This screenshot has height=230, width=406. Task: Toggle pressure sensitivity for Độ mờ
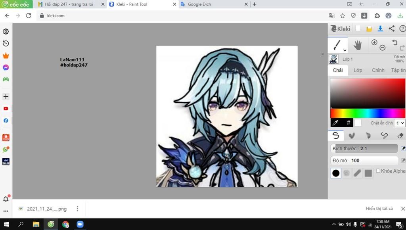pos(403,160)
